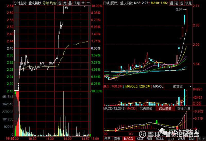Switch to the BOLL indicator tab

click(160, 139)
